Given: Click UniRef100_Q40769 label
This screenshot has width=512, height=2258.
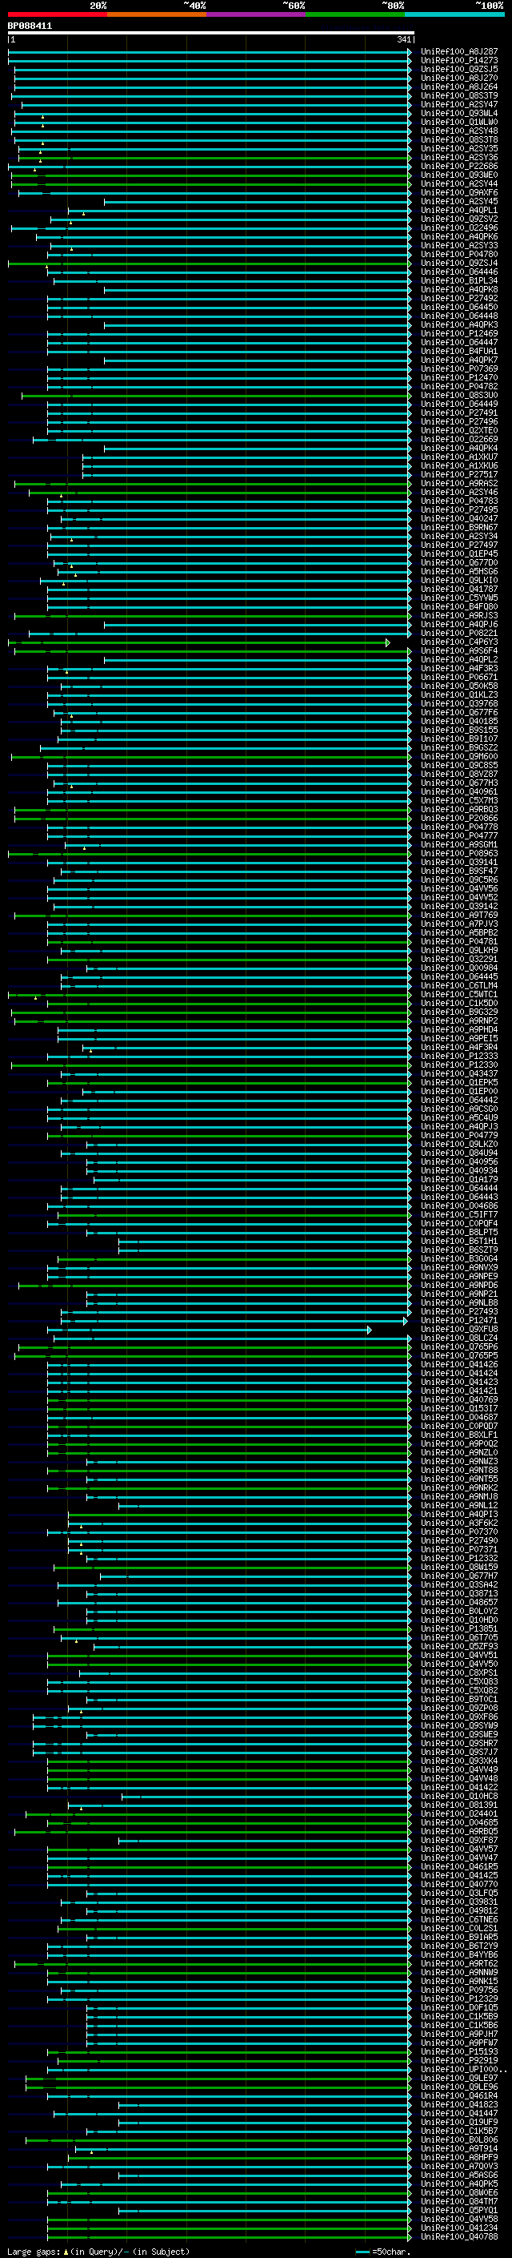Looking at the screenshot, I should tap(459, 1399).
